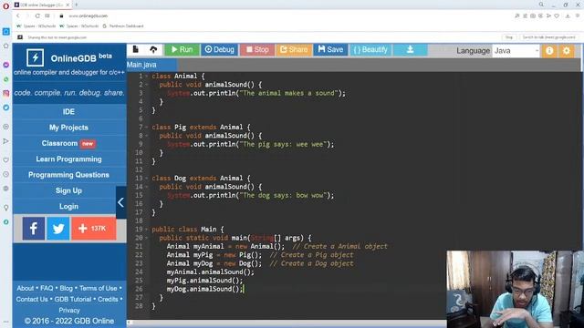Screen dimensions: 584x328
Task: Open Programming Questions in sidebar
Action: point(69,175)
